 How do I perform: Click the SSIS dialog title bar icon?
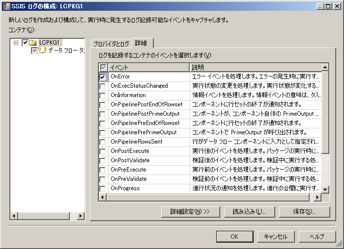pos(7,6)
